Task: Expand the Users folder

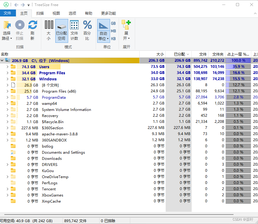Action: 7,67
